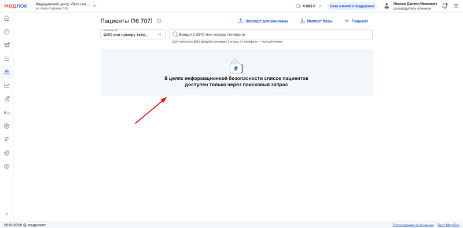The image size is (463, 228).
Task: Open the hamburger menu icon
Action: pos(456,6)
